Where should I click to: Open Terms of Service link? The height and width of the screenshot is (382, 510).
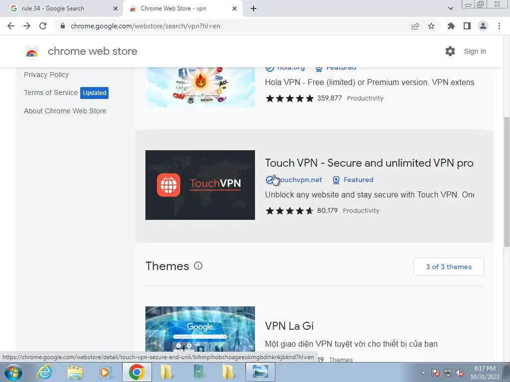[51, 93]
